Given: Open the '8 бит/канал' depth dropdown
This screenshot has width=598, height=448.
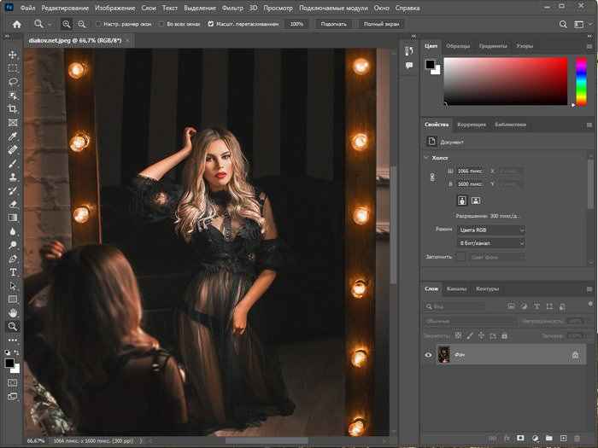Looking at the screenshot, I should tap(490, 243).
